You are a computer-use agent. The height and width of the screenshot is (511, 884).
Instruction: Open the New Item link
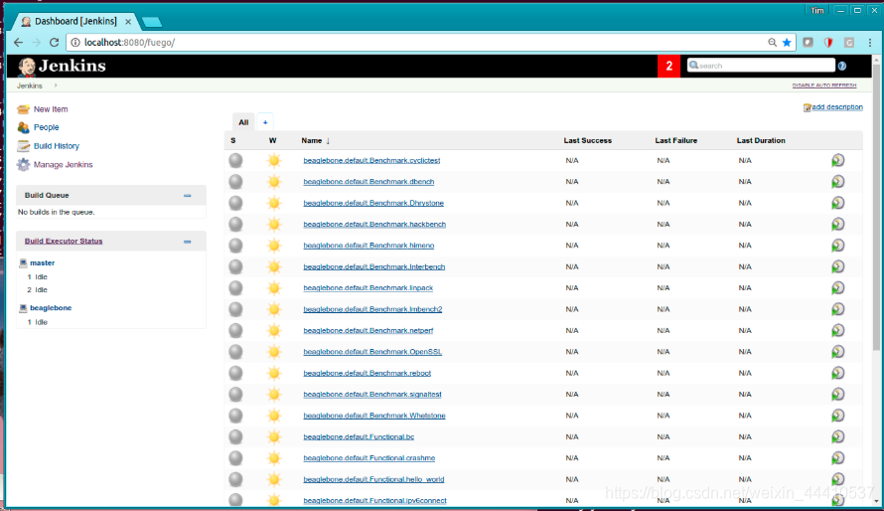(51, 109)
